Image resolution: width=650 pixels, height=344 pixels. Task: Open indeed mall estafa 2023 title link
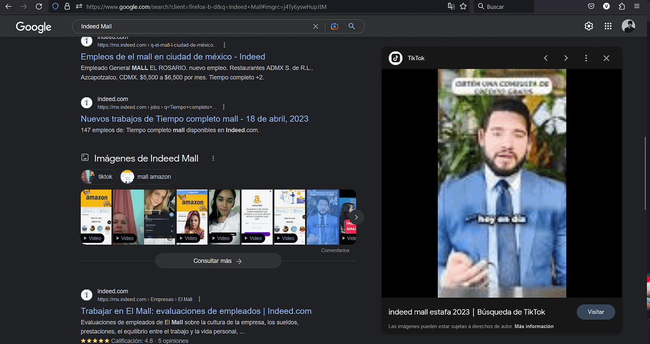[467, 312]
